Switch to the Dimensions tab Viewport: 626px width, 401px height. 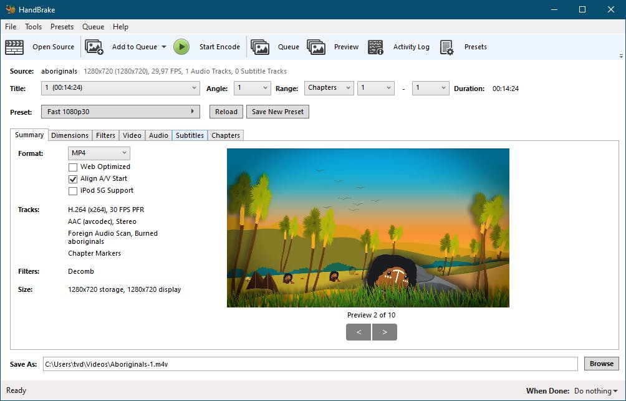(x=70, y=135)
